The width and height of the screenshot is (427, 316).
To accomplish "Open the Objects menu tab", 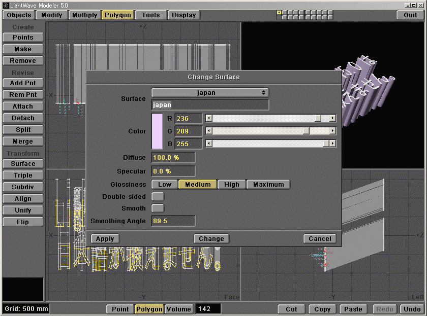I will coord(19,15).
